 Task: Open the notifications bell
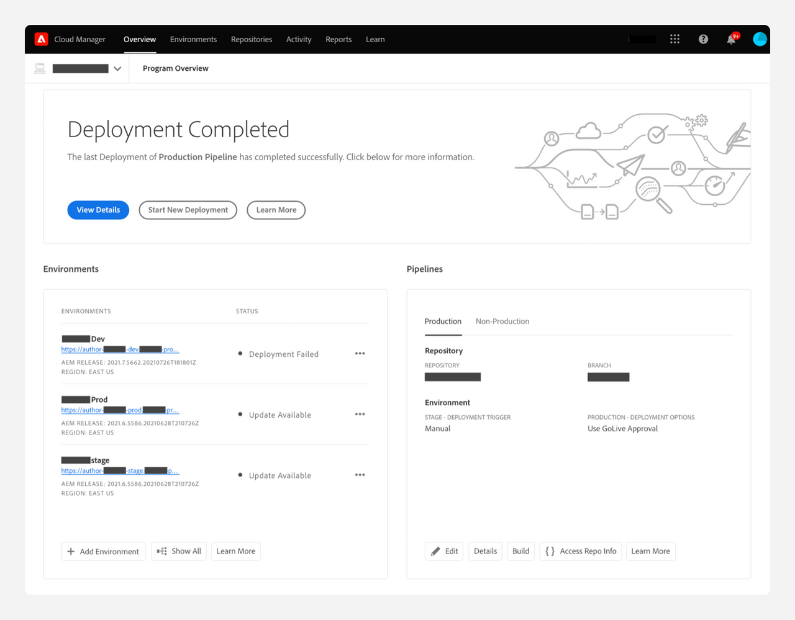(x=732, y=40)
